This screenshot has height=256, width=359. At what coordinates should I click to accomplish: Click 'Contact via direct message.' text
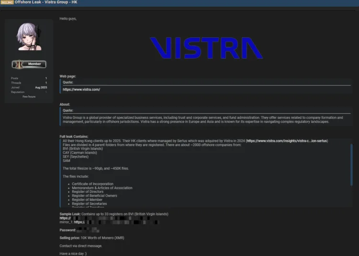[x=80, y=246]
